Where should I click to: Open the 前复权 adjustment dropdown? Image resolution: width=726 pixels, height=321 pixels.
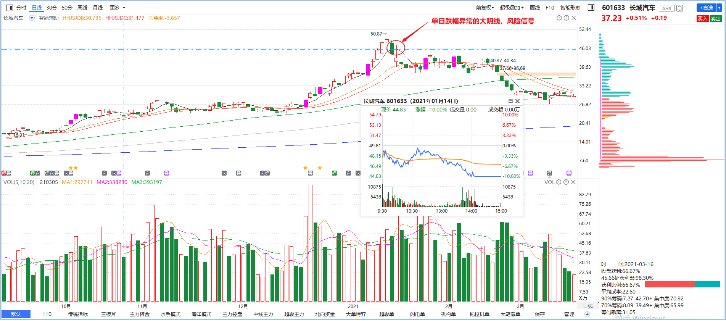pos(485,8)
